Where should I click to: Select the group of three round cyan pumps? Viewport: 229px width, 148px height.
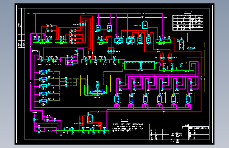[x=111, y=51]
